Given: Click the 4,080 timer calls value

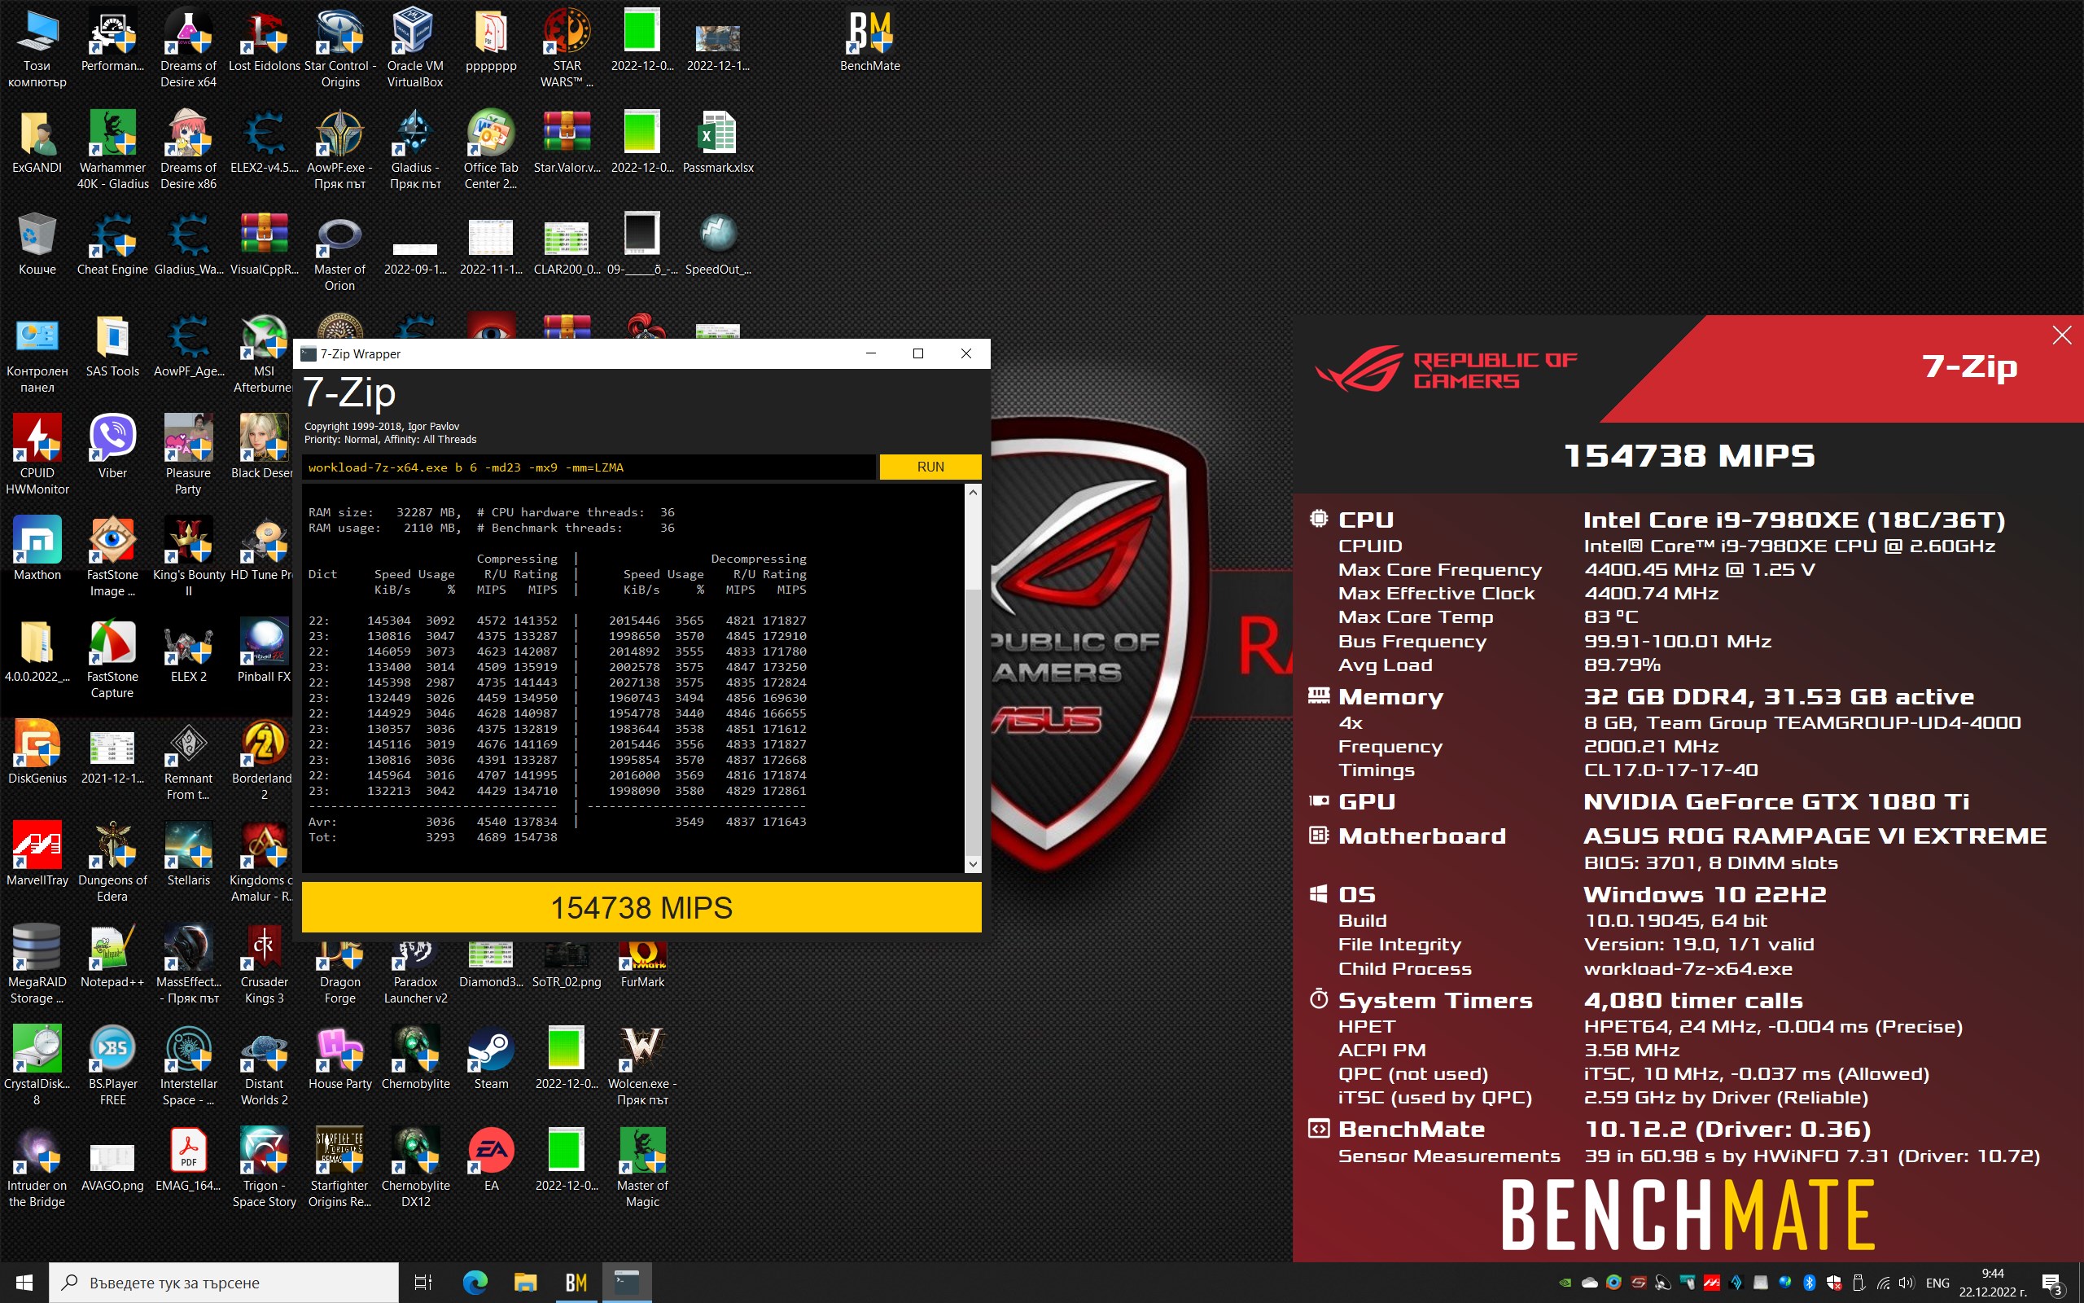Looking at the screenshot, I should (1692, 1001).
